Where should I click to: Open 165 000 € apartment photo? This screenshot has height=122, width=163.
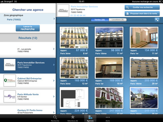click(74, 68)
